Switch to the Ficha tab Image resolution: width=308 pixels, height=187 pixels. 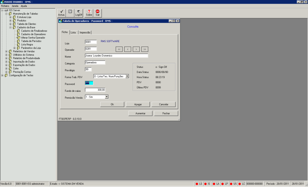[65, 32]
